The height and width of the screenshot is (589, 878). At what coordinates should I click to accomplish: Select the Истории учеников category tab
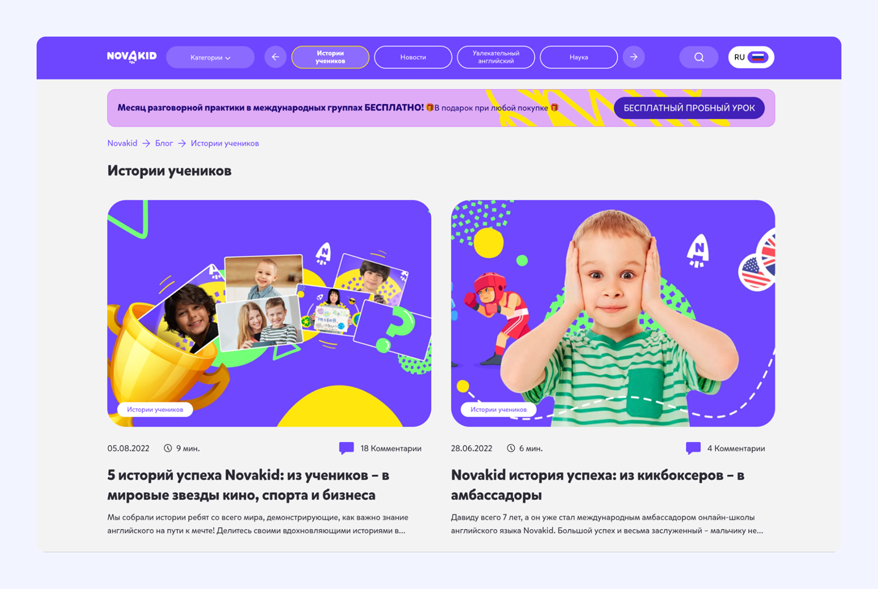pyautogui.click(x=330, y=57)
